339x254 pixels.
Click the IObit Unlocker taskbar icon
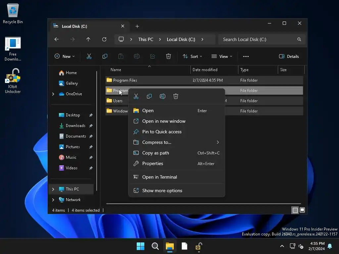coord(199,246)
